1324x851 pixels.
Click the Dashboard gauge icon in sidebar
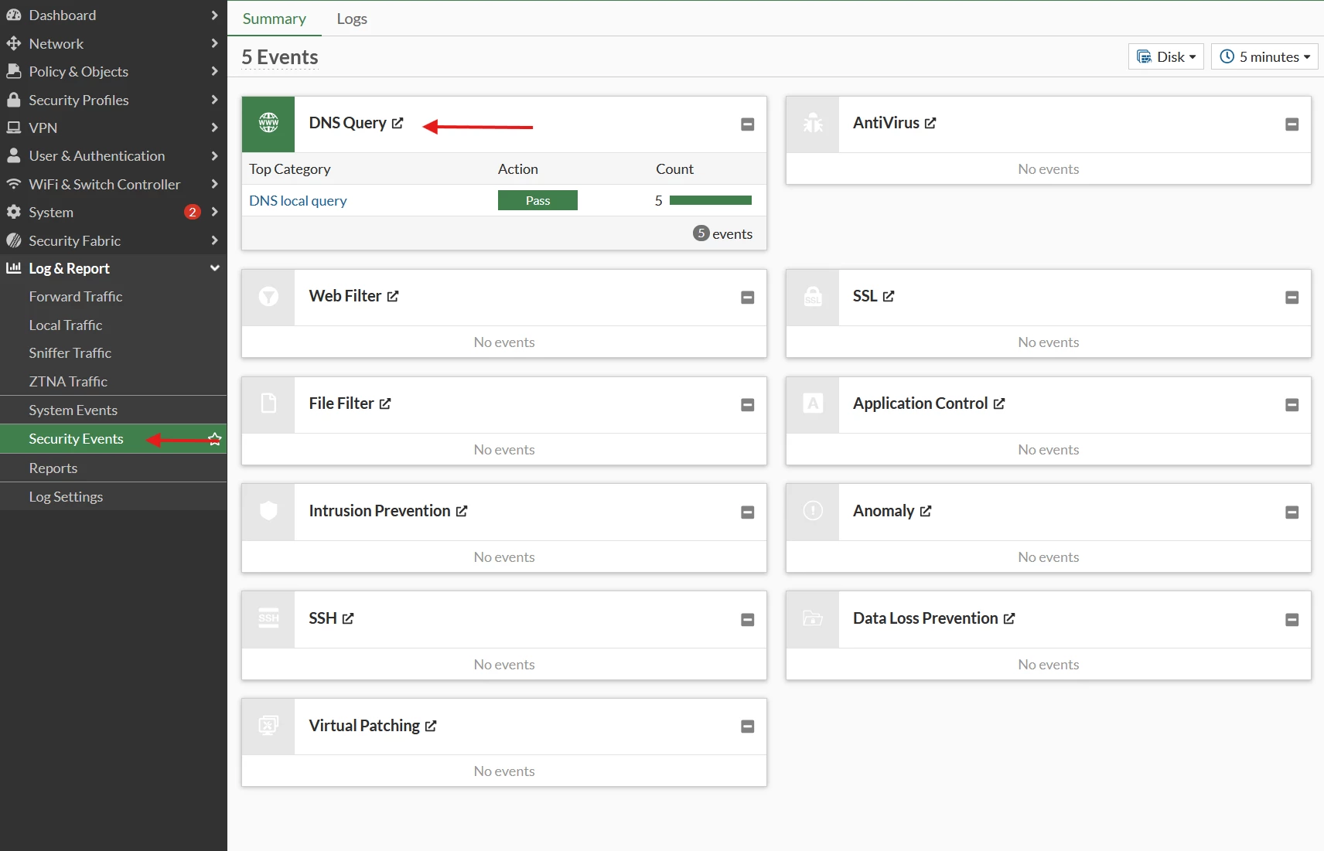pos(13,15)
